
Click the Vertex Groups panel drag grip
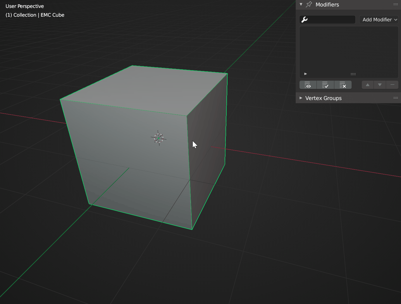tap(395, 98)
